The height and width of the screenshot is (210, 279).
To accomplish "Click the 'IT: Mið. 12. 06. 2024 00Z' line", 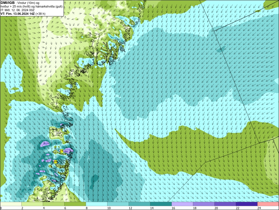I will point(17,10).
